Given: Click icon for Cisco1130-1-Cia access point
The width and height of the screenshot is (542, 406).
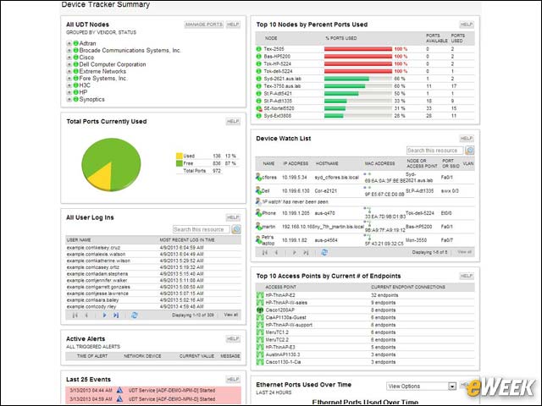Looking at the screenshot, I should (260, 362).
